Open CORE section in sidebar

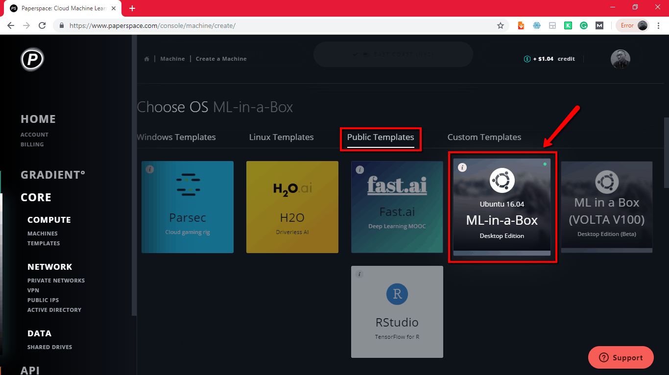point(36,197)
